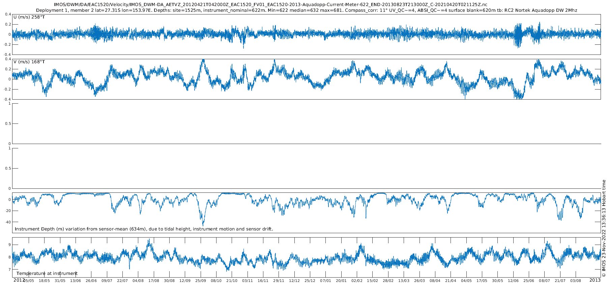Click the '26/06' date tick label
Screen dimensions: 607x286
click(x=91, y=281)
